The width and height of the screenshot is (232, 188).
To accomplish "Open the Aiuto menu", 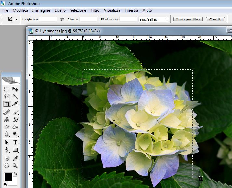I will click(147, 10).
